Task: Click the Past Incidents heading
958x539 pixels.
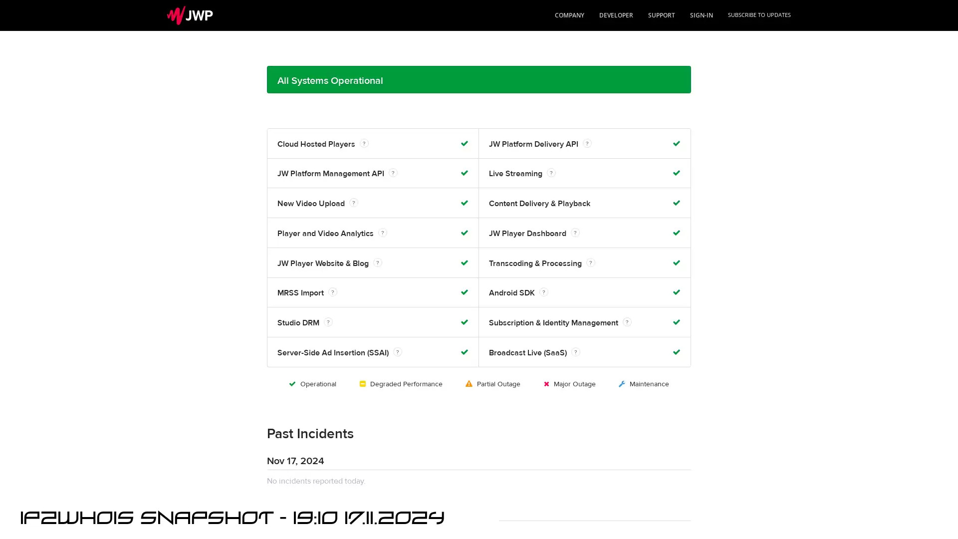Action: [310, 434]
